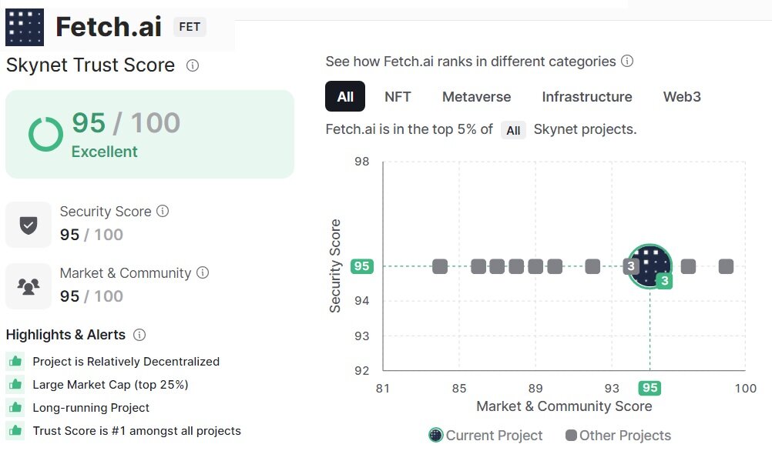Viewport: 772px width, 451px height.
Task: Click the Fetch.ai logo icon
Action: (25, 27)
